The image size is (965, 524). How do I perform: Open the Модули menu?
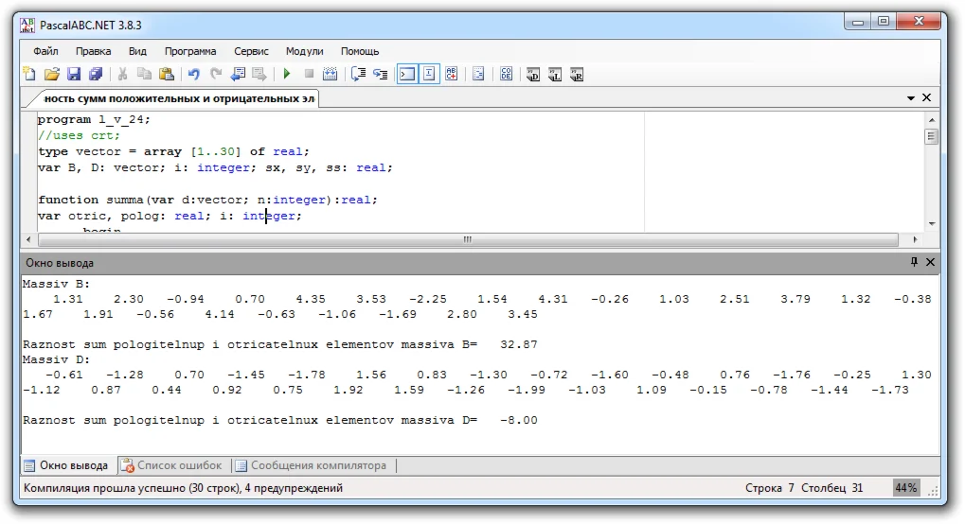pyautogui.click(x=304, y=51)
